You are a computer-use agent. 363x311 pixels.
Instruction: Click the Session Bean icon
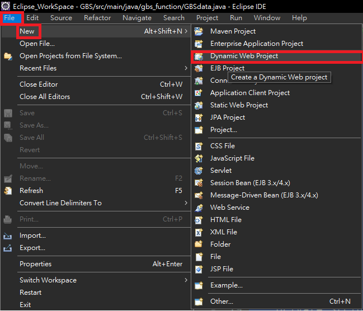pos(199,183)
